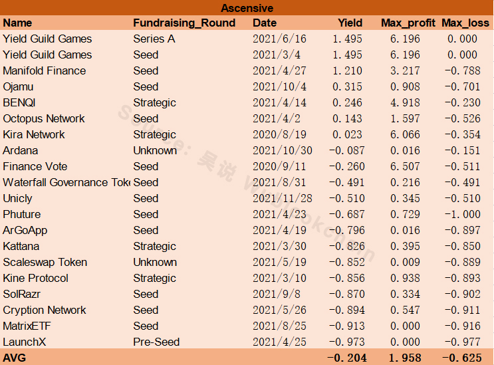
Task: Click Phuture's max loss -1.000
Action: (463, 214)
